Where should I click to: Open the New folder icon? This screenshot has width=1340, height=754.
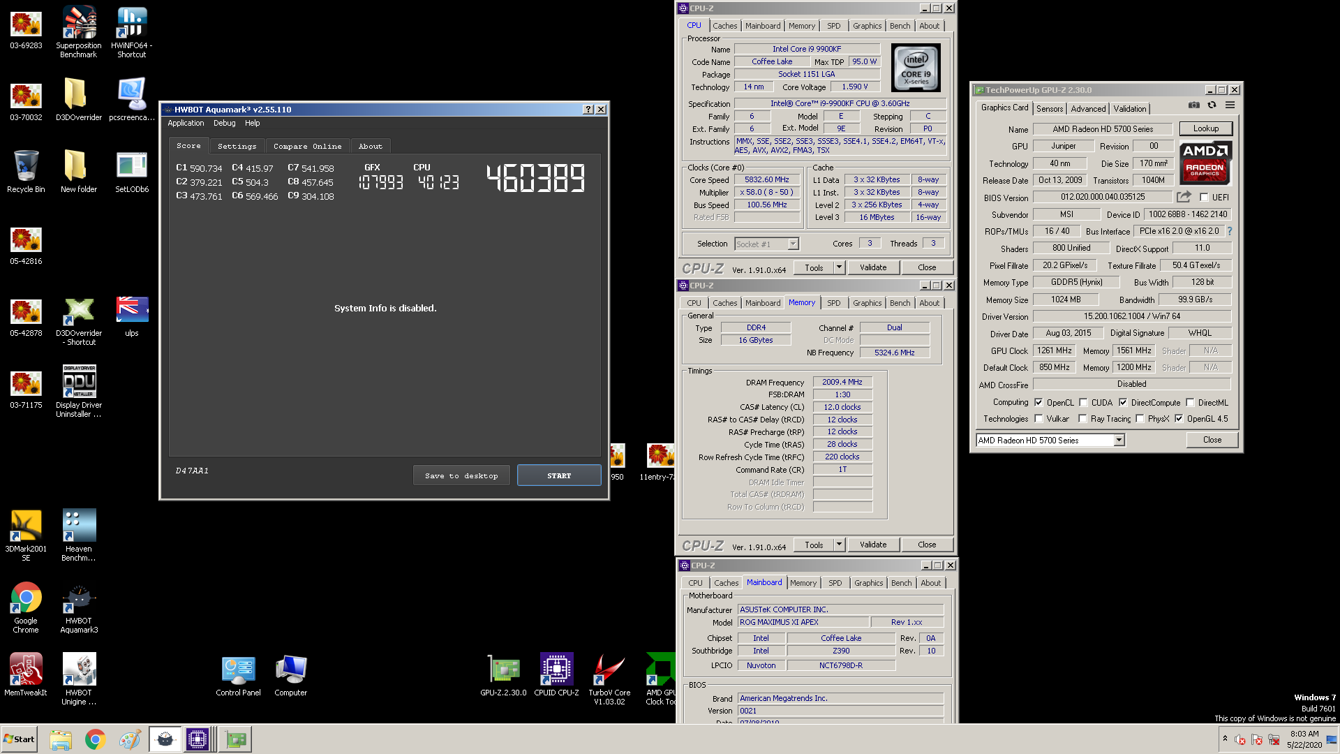coord(79,171)
